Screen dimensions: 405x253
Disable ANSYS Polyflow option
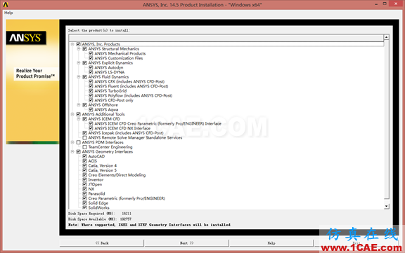[91, 95]
